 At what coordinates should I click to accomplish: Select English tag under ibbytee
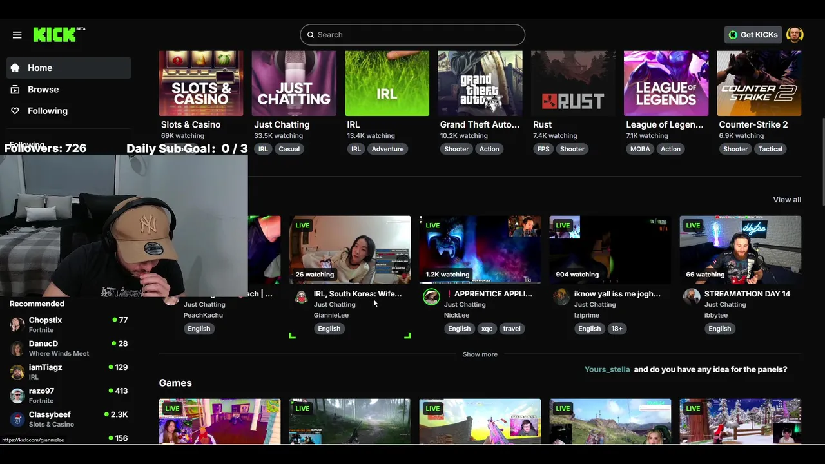click(719, 329)
